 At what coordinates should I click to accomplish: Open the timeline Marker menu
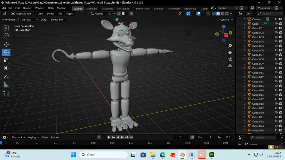coord(55,137)
